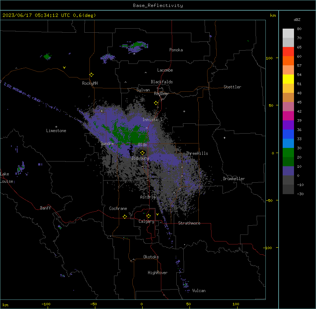Image resolution: width=316 pixels, height=309 pixels.
Task: Click the dBZ legend heading
Action: (x=297, y=19)
